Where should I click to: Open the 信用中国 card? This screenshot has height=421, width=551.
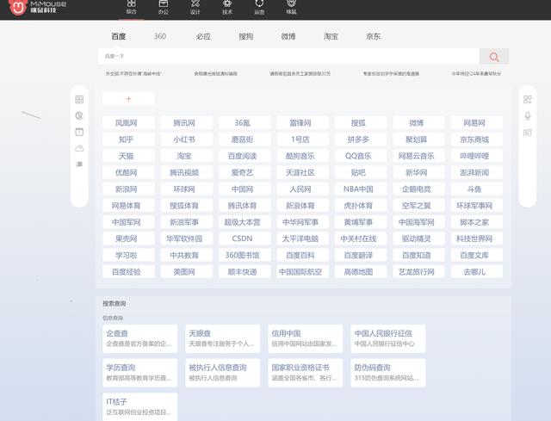(306, 338)
